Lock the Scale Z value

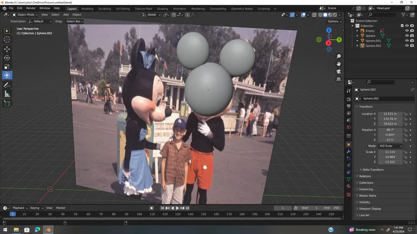pos(405,162)
